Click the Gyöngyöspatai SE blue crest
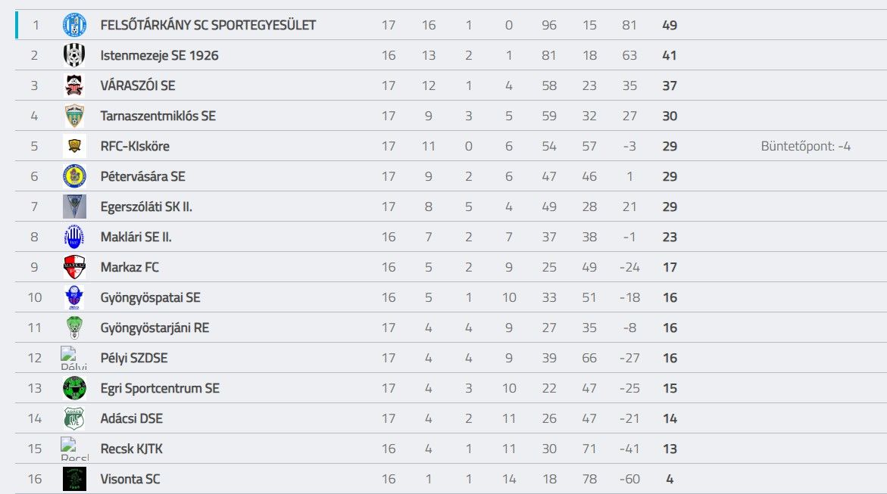Screen dimensions: 887x494 pos(74,297)
